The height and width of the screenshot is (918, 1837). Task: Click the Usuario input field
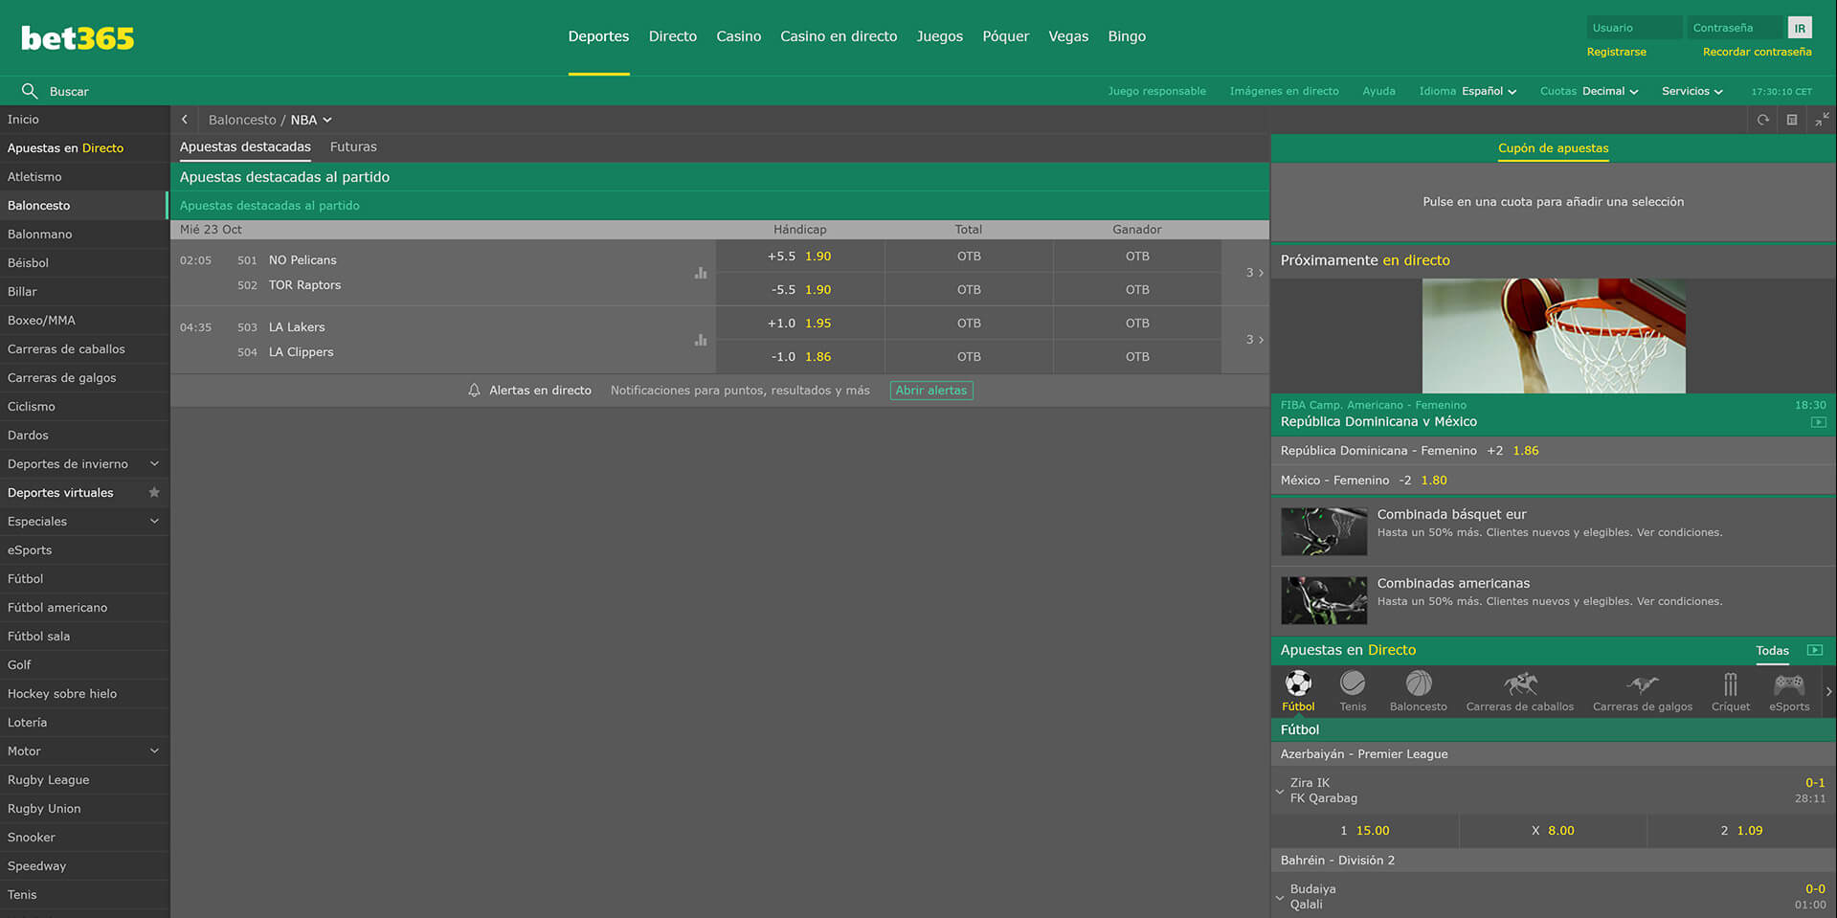1632,28
